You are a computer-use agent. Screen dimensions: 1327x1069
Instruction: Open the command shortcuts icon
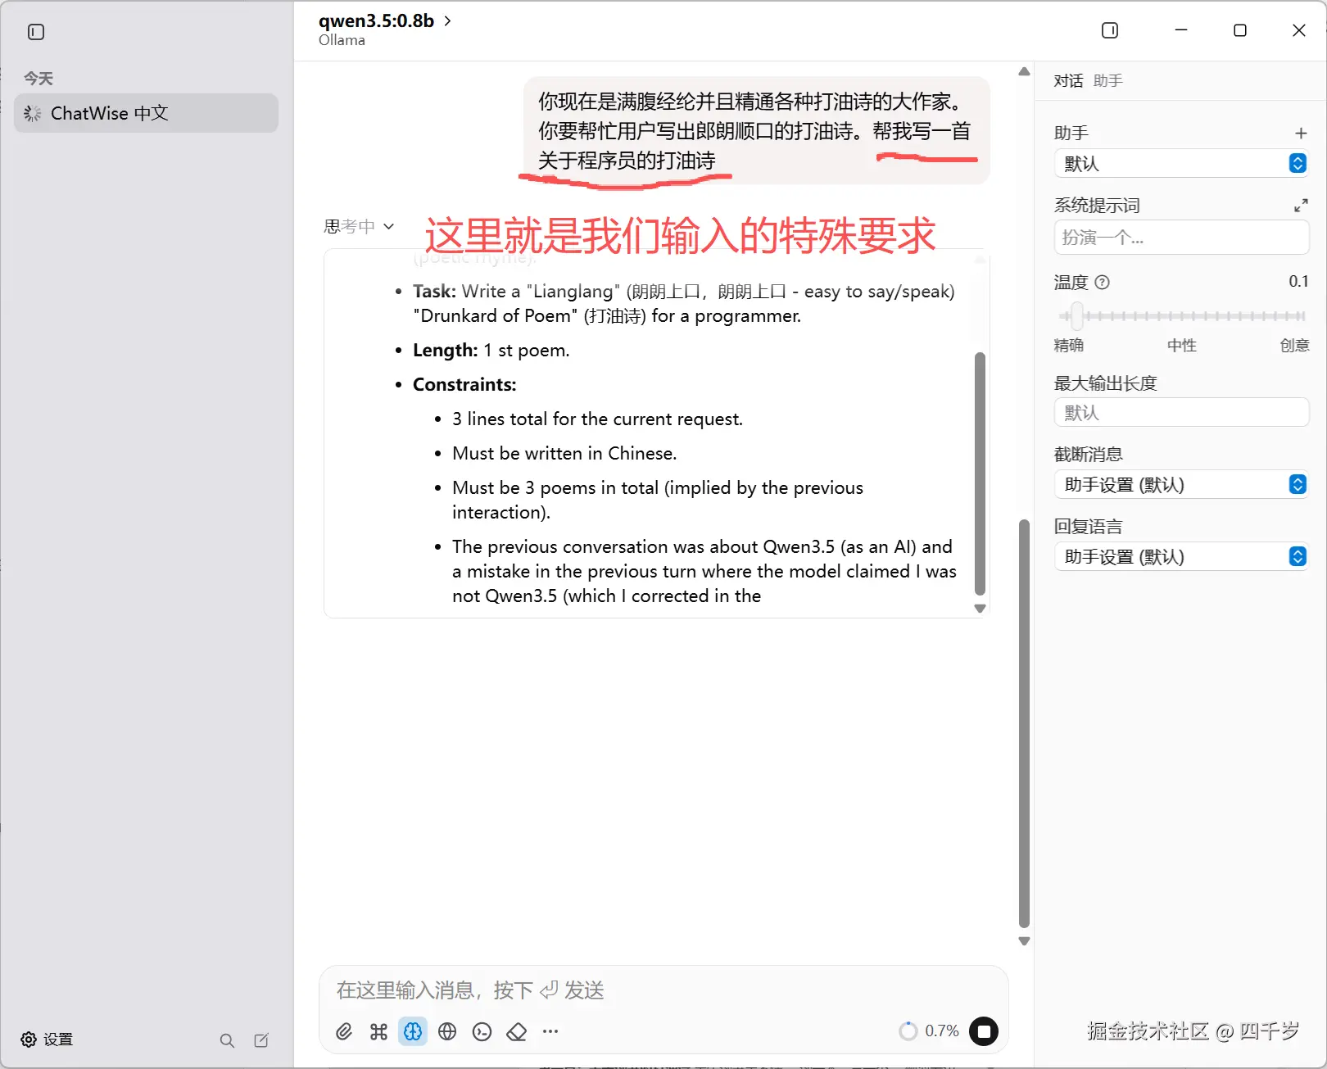point(378,1031)
